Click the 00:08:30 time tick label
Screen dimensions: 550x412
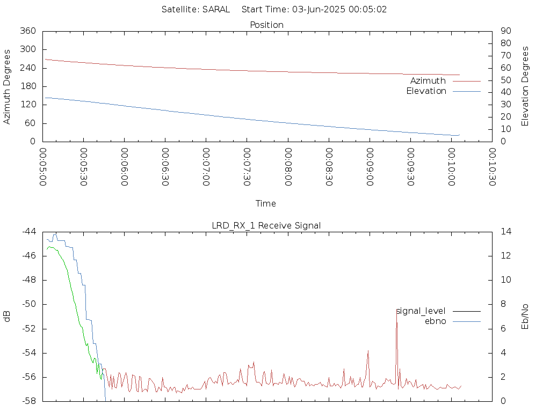pos(329,167)
